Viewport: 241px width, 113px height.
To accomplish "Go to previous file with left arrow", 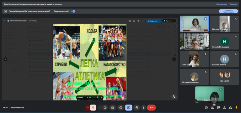I will pyautogui.click(x=5, y=59).
